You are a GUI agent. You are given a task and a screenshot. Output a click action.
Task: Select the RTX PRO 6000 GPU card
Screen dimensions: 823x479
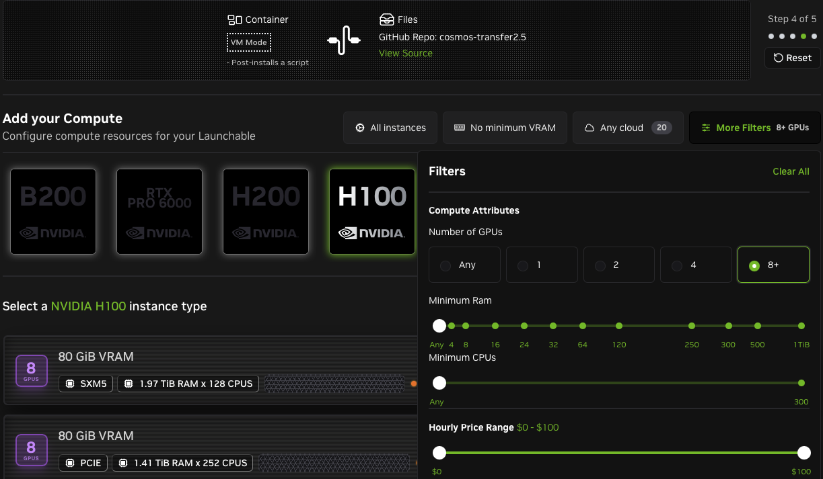[x=159, y=212]
